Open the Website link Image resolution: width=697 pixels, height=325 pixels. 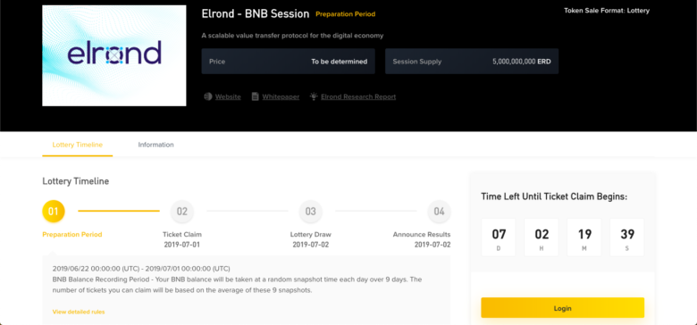tap(228, 96)
